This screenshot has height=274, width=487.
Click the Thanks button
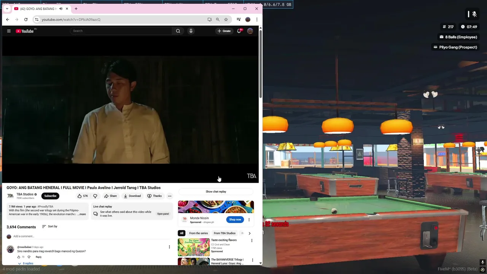(x=154, y=196)
